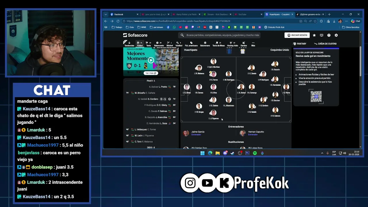Open the Sofascore help question mark icon
Screen dimensions: 368x207
tap(329, 35)
